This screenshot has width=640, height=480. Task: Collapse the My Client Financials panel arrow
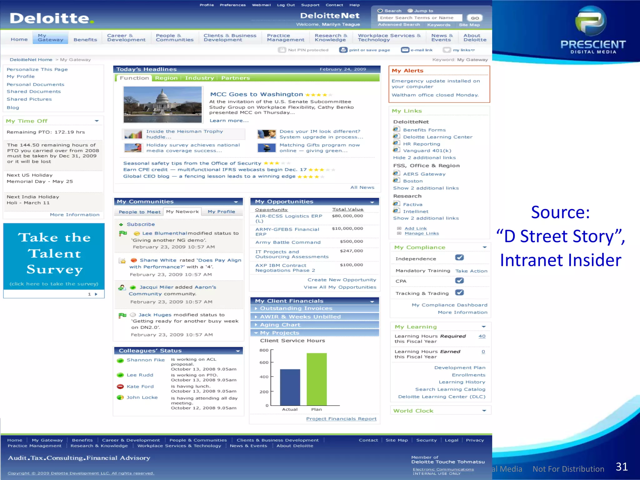pyautogui.click(x=372, y=302)
